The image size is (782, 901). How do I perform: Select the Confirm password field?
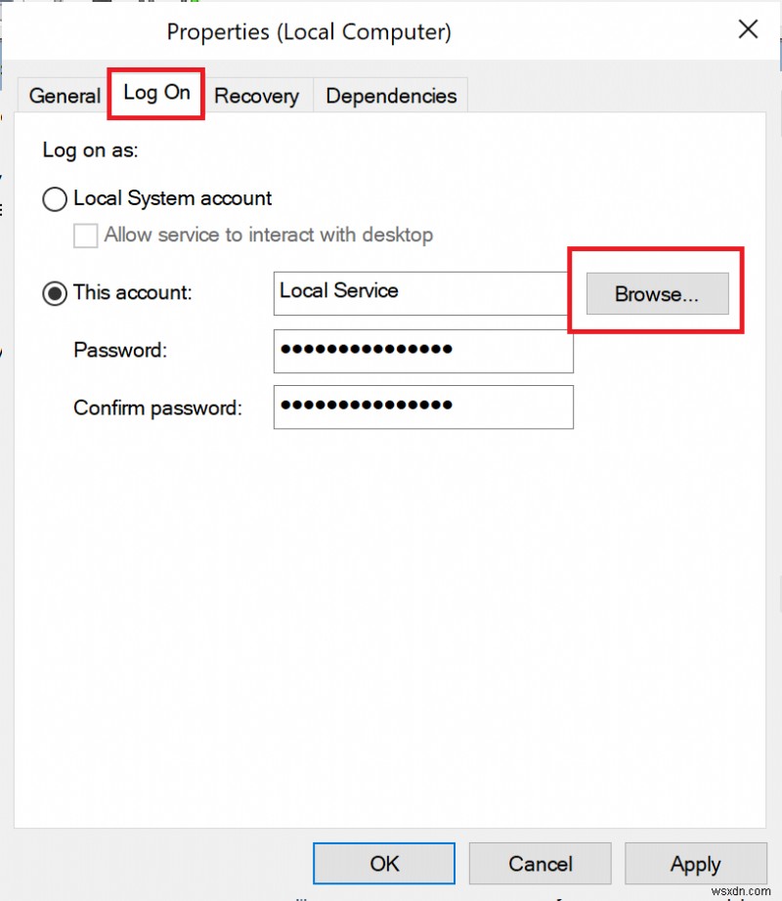tap(422, 407)
